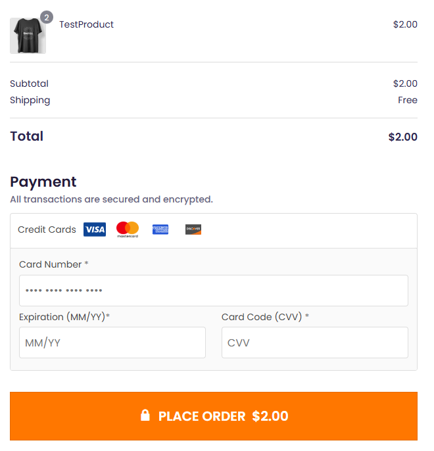The image size is (434, 451).
Task: Click the lock icon on order button
Action: tap(145, 415)
